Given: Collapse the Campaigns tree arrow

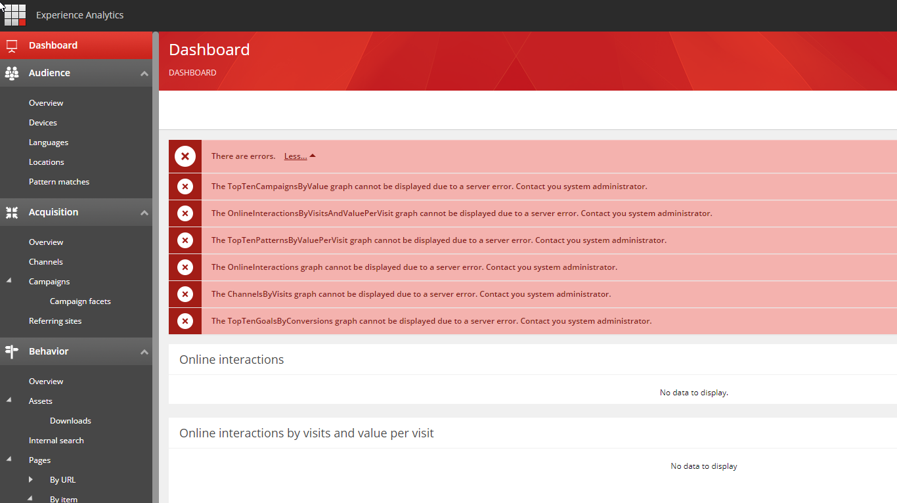Looking at the screenshot, I should (9, 281).
